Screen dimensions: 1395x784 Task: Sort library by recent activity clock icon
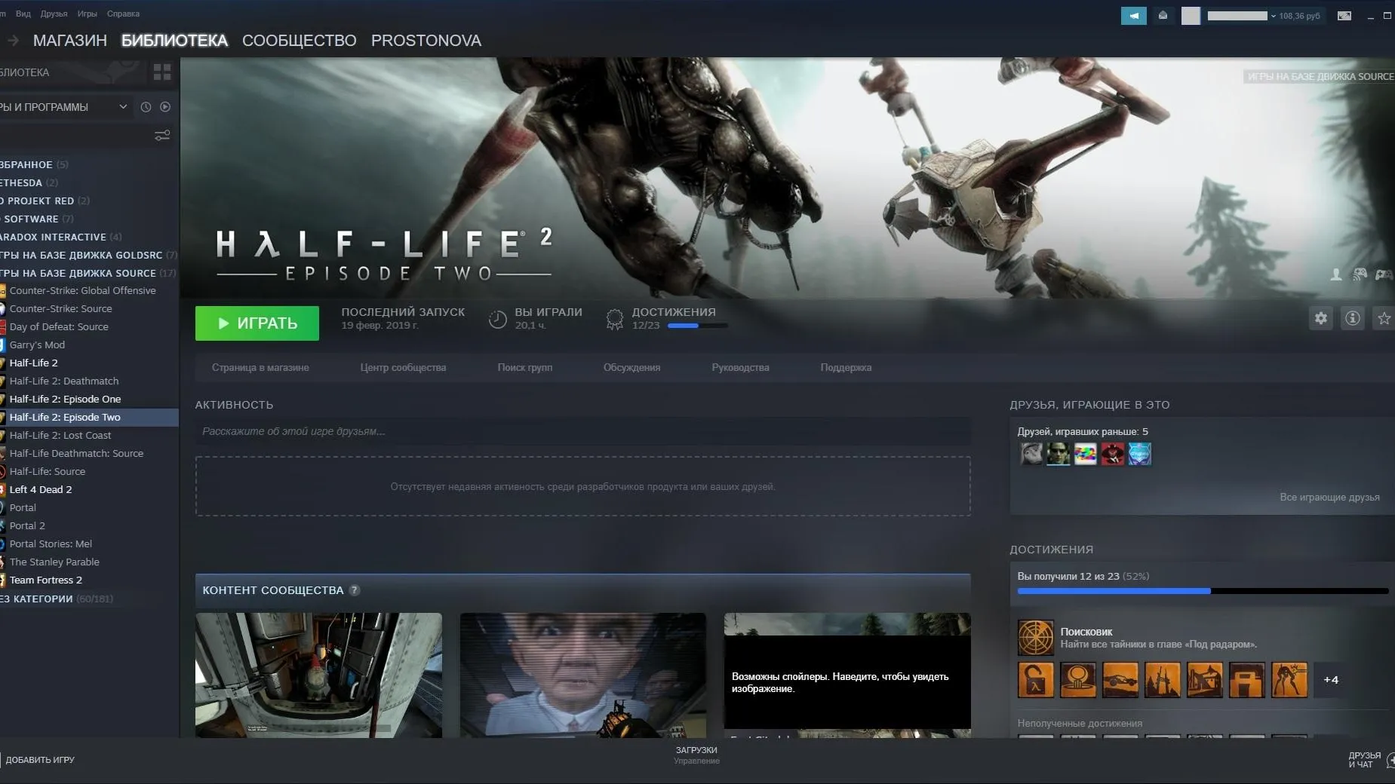(x=146, y=107)
